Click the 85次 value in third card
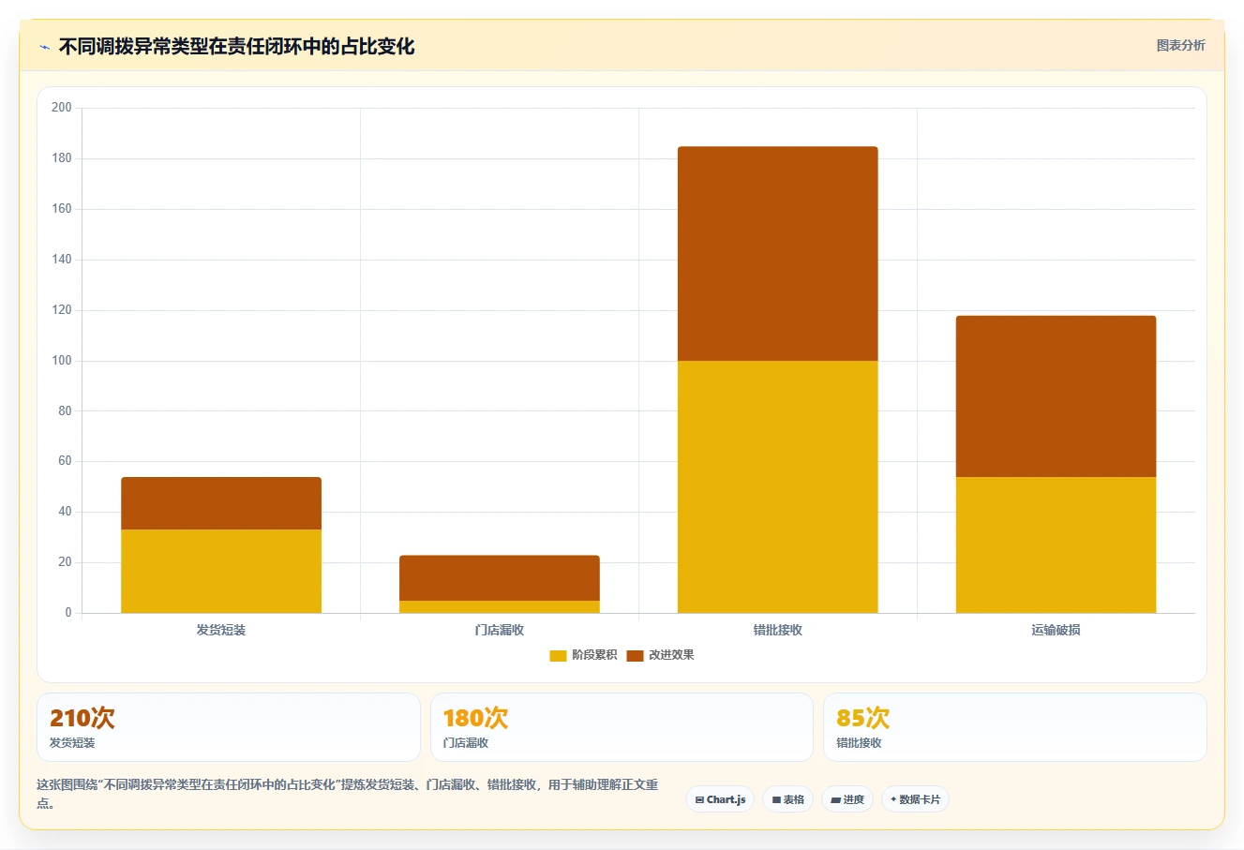 (x=862, y=718)
